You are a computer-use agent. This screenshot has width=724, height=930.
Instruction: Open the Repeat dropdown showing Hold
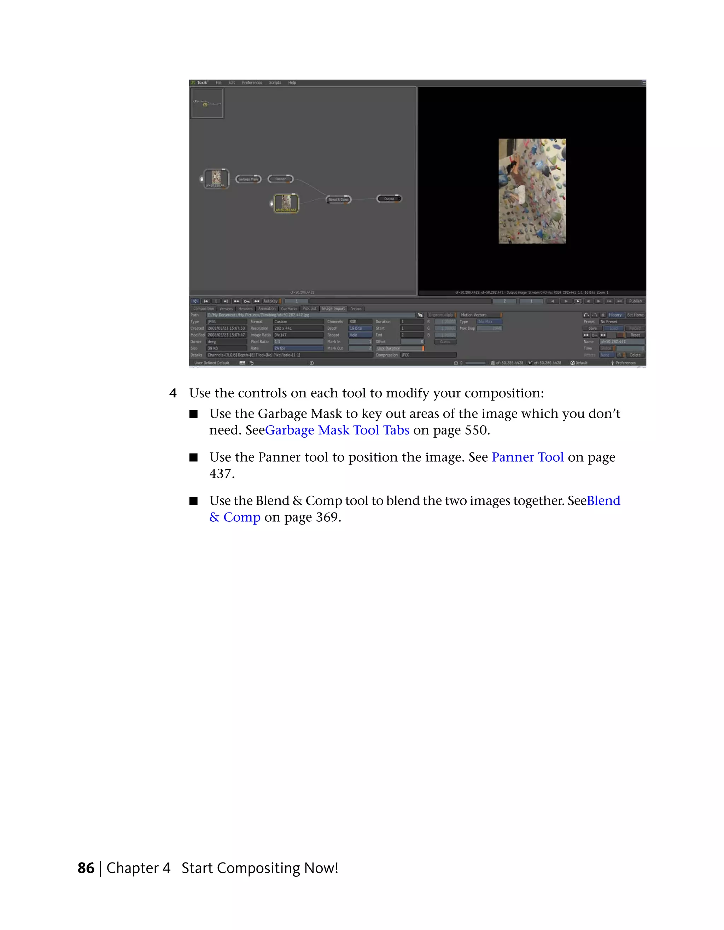pos(361,335)
